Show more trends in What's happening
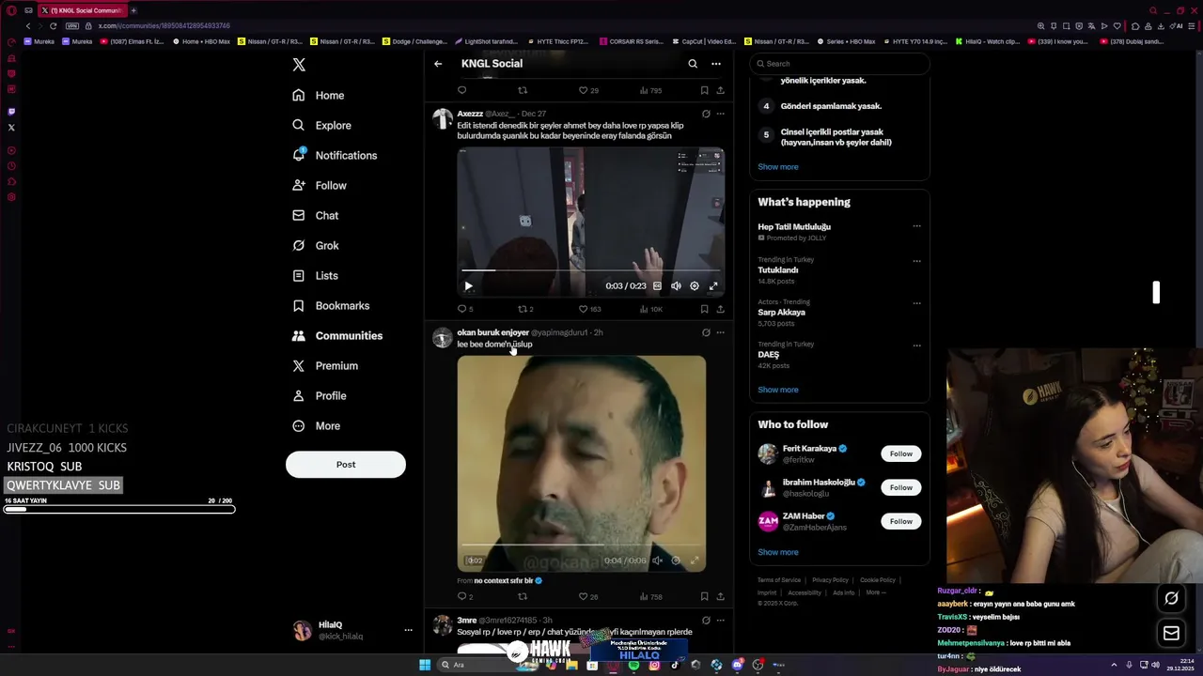The height and width of the screenshot is (676, 1203). (x=778, y=390)
